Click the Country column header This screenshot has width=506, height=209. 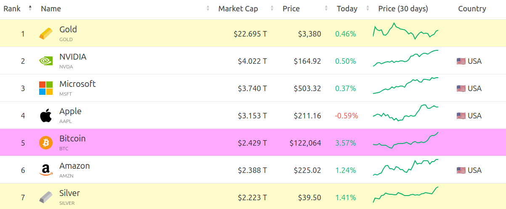pyautogui.click(x=472, y=9)
